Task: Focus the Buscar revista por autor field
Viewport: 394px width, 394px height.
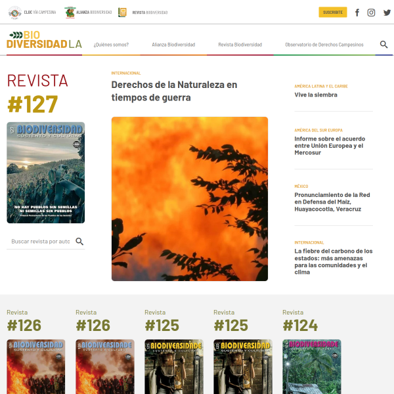Action: click(41, 241)
